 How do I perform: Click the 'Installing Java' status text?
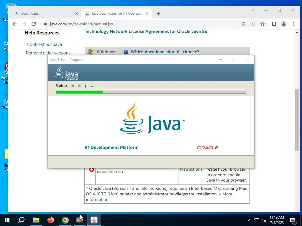83,86
